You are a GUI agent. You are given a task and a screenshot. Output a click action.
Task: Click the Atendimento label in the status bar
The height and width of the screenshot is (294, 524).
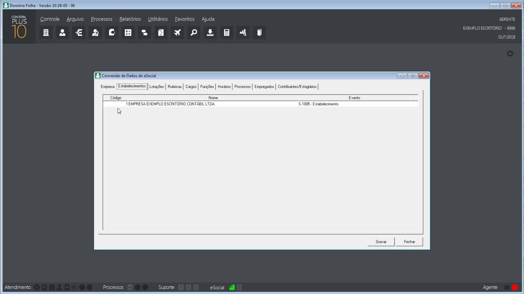[18, 287]
